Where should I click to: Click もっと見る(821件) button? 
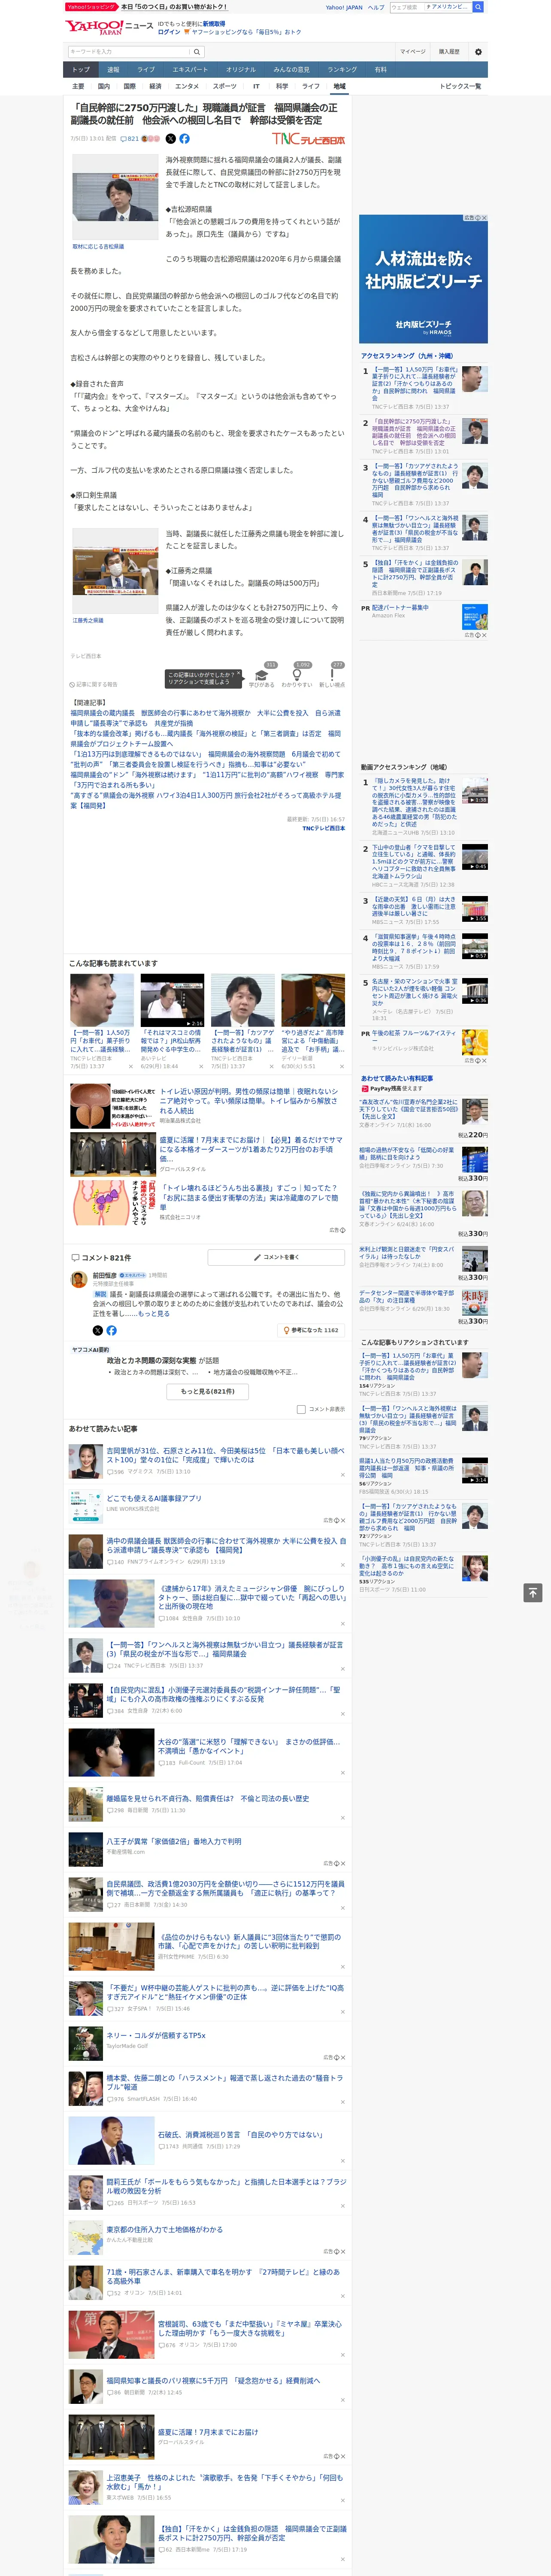(x=208, y=1391)
